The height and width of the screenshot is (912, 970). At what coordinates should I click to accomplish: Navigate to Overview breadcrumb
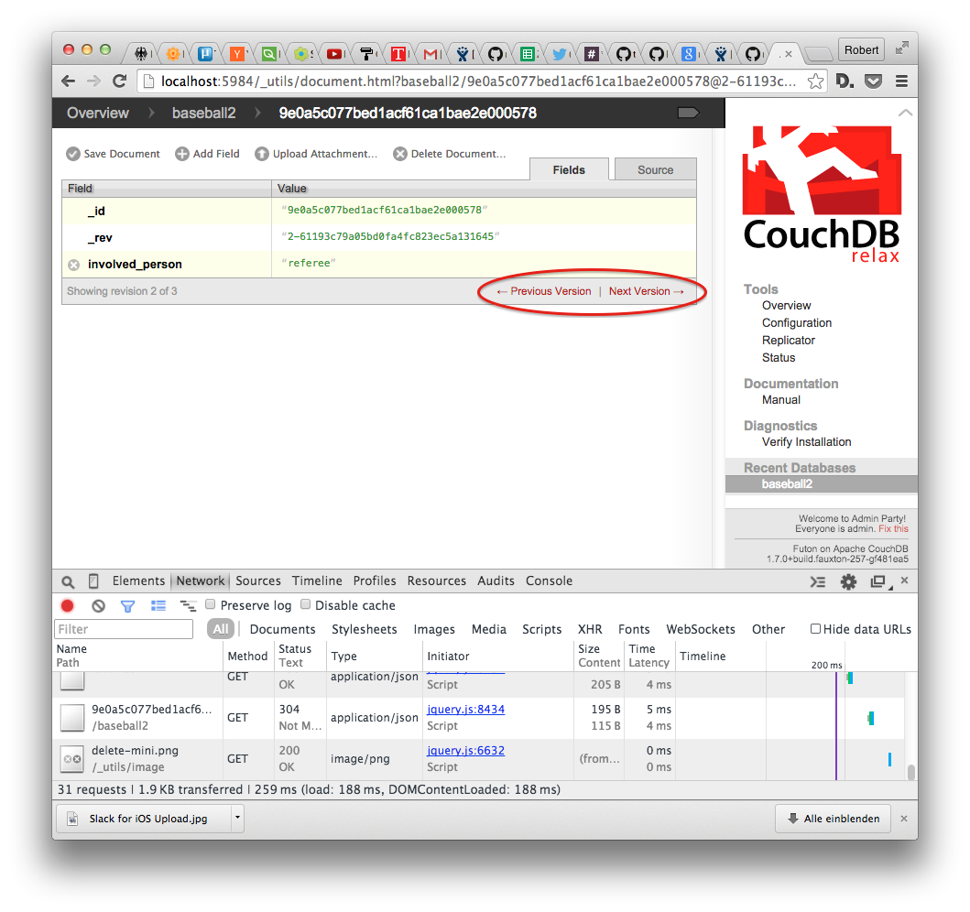point(98,113)
